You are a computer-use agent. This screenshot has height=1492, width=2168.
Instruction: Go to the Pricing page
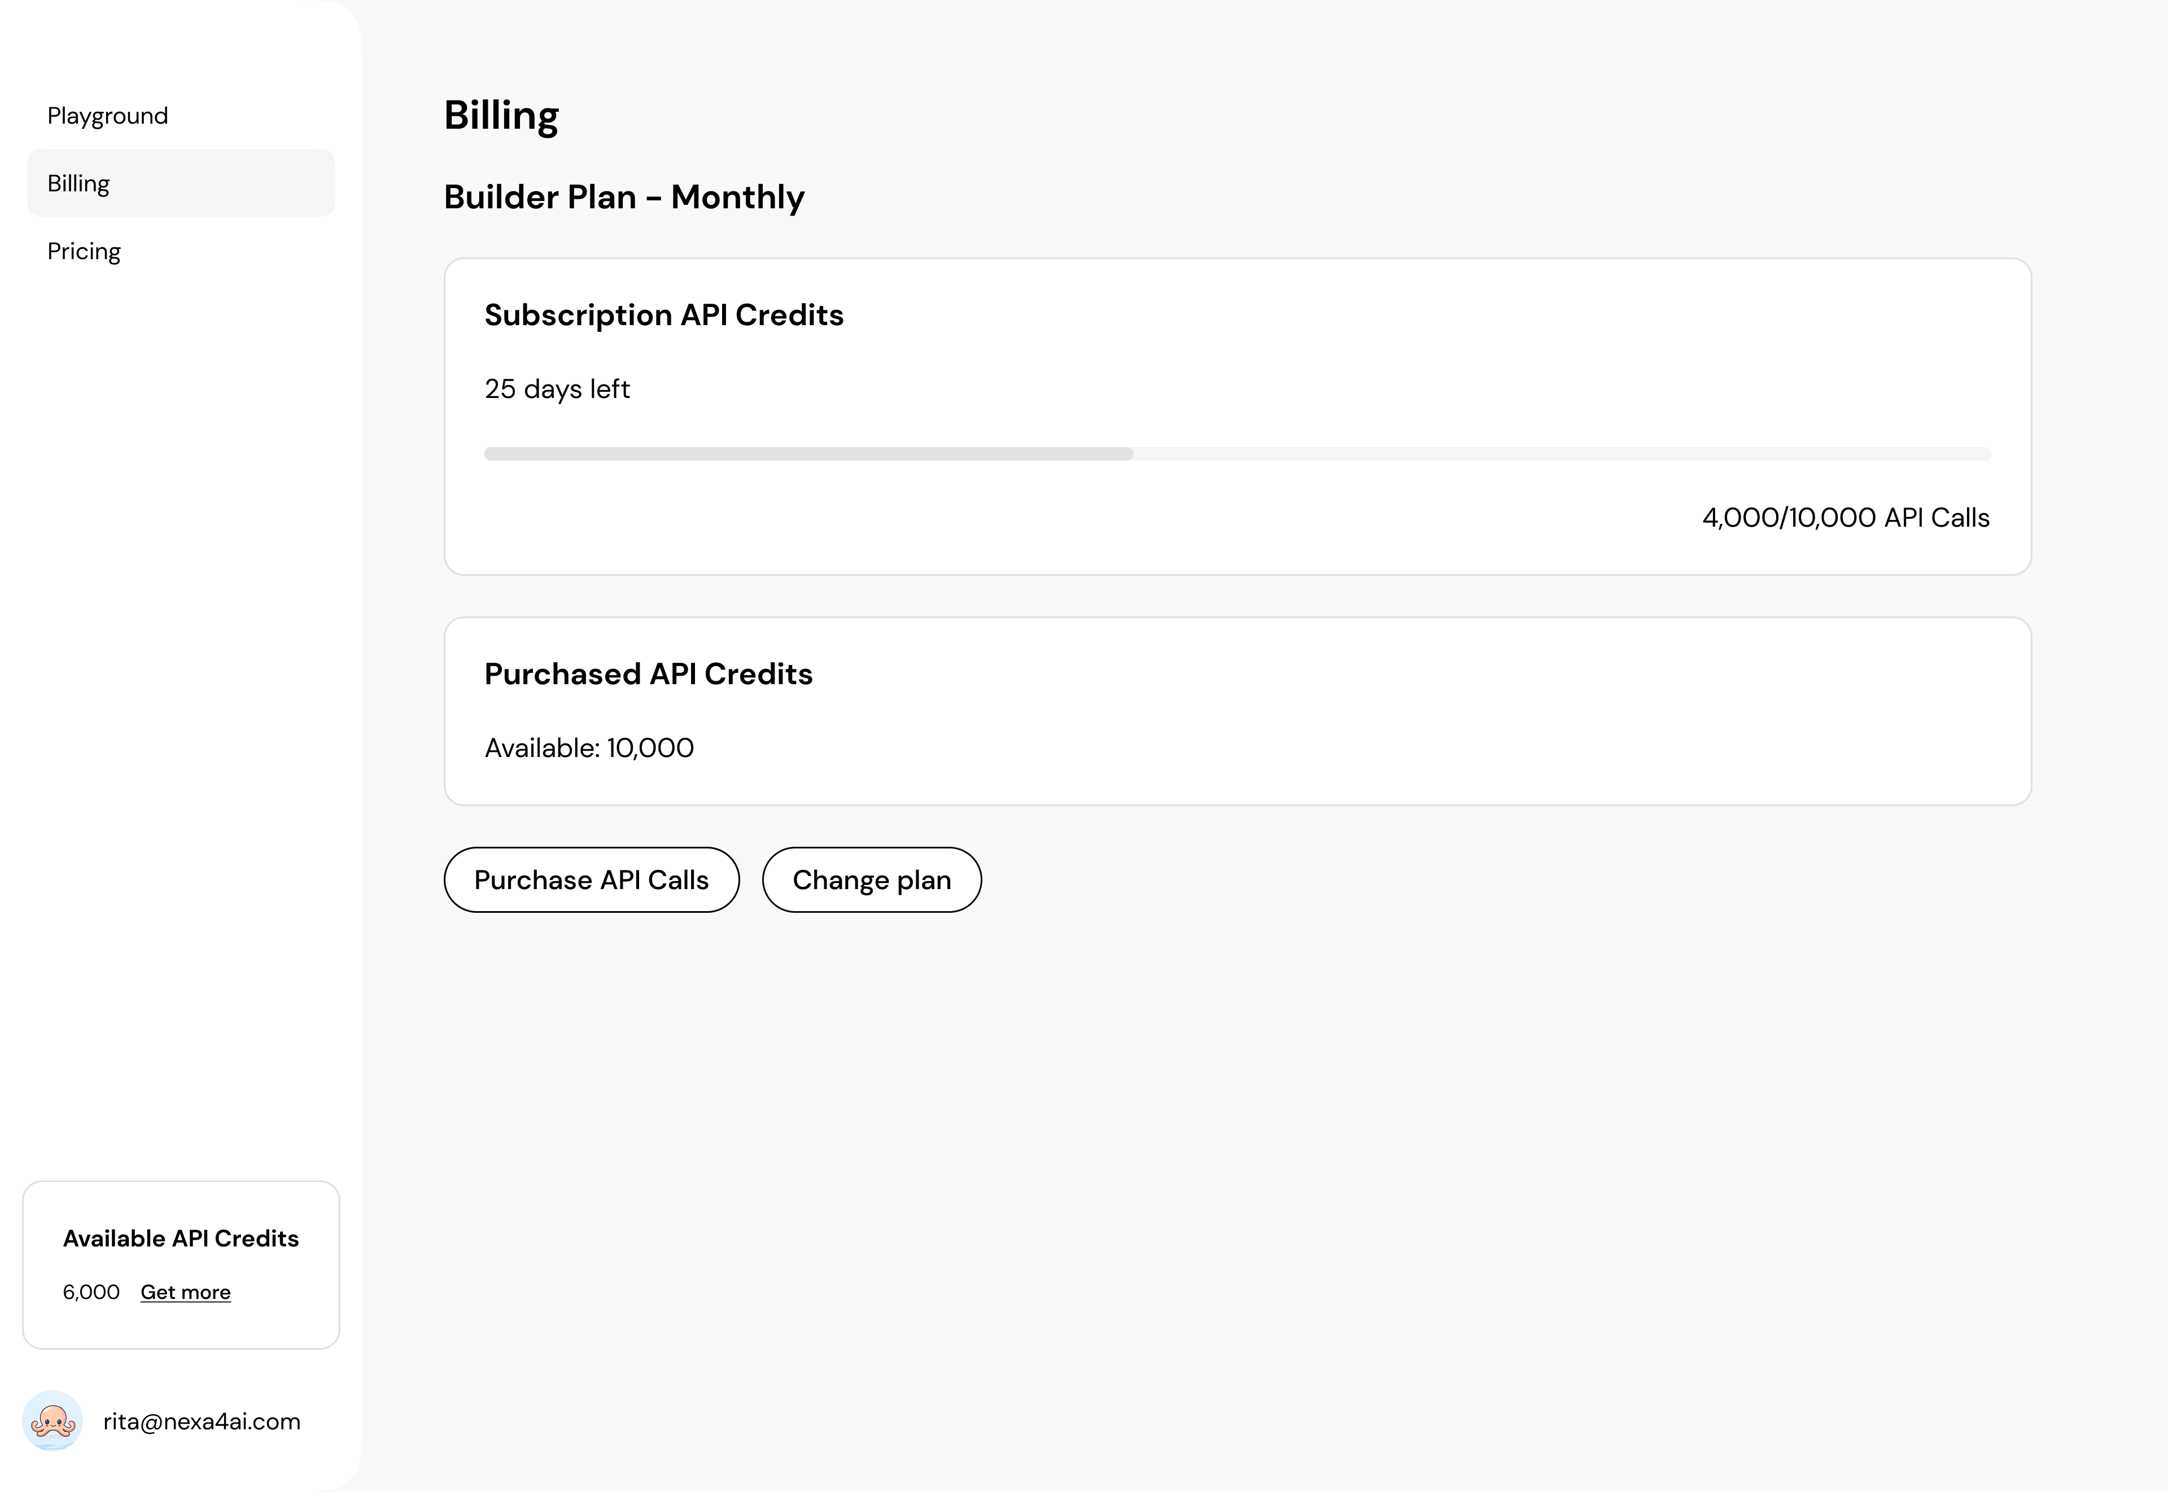(x=84, y=251)
